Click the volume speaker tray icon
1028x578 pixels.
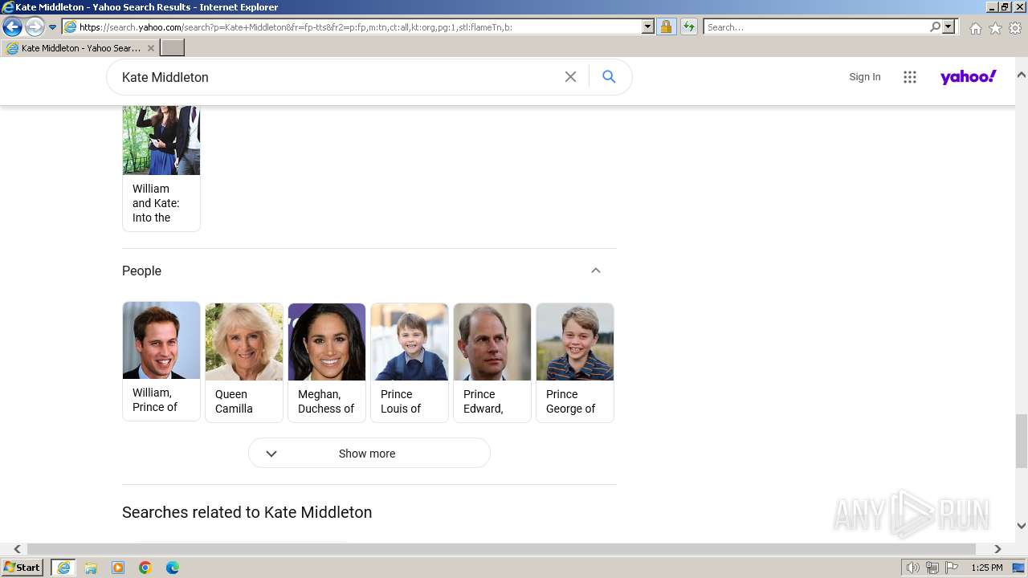click(913, 568)
